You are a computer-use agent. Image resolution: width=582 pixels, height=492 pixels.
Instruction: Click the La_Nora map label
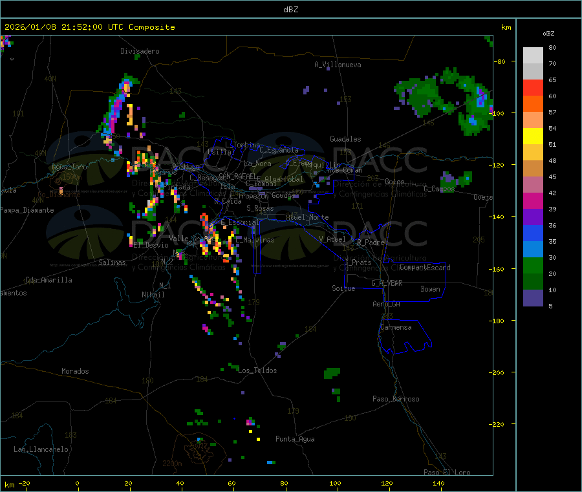[257, 164]
